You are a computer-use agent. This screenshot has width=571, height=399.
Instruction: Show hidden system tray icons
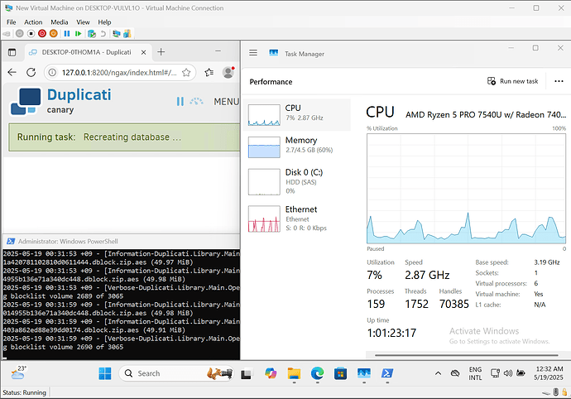click(438, 373)
